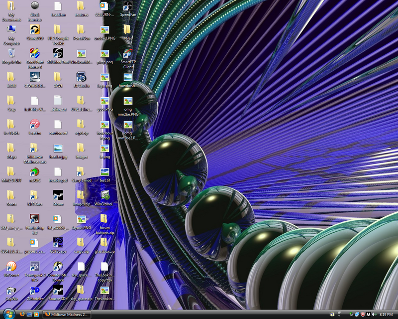Viewport: 398px width, 319px height.
Task: Open the GCFScape application icon
Action: (x=58, y=242)
